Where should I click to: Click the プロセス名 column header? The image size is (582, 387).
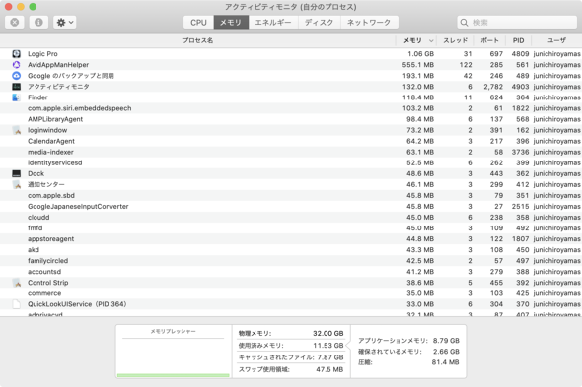point(198,40)
